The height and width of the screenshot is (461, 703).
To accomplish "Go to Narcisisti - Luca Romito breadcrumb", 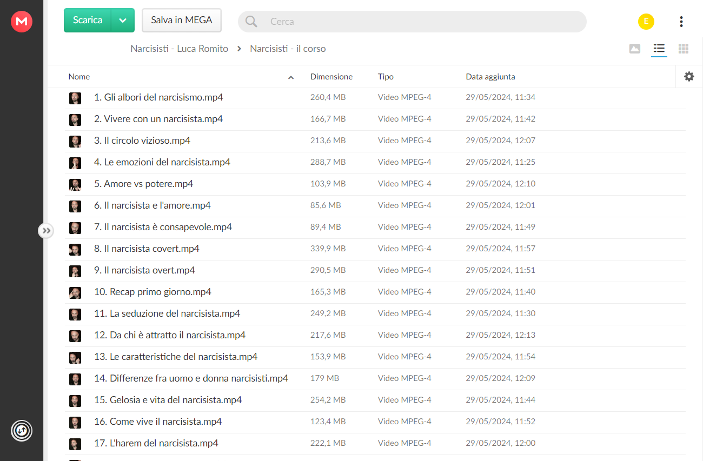I will [x=179, y=49].
